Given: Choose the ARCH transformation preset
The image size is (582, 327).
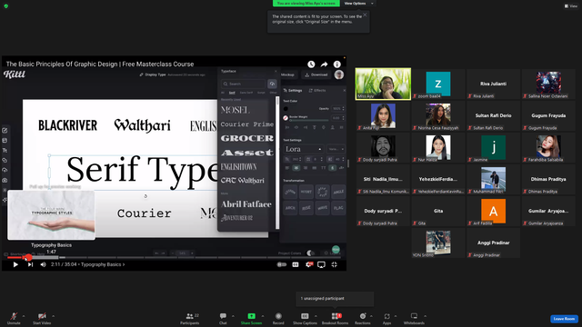Looking at the screenshot, I should (290, 208).
